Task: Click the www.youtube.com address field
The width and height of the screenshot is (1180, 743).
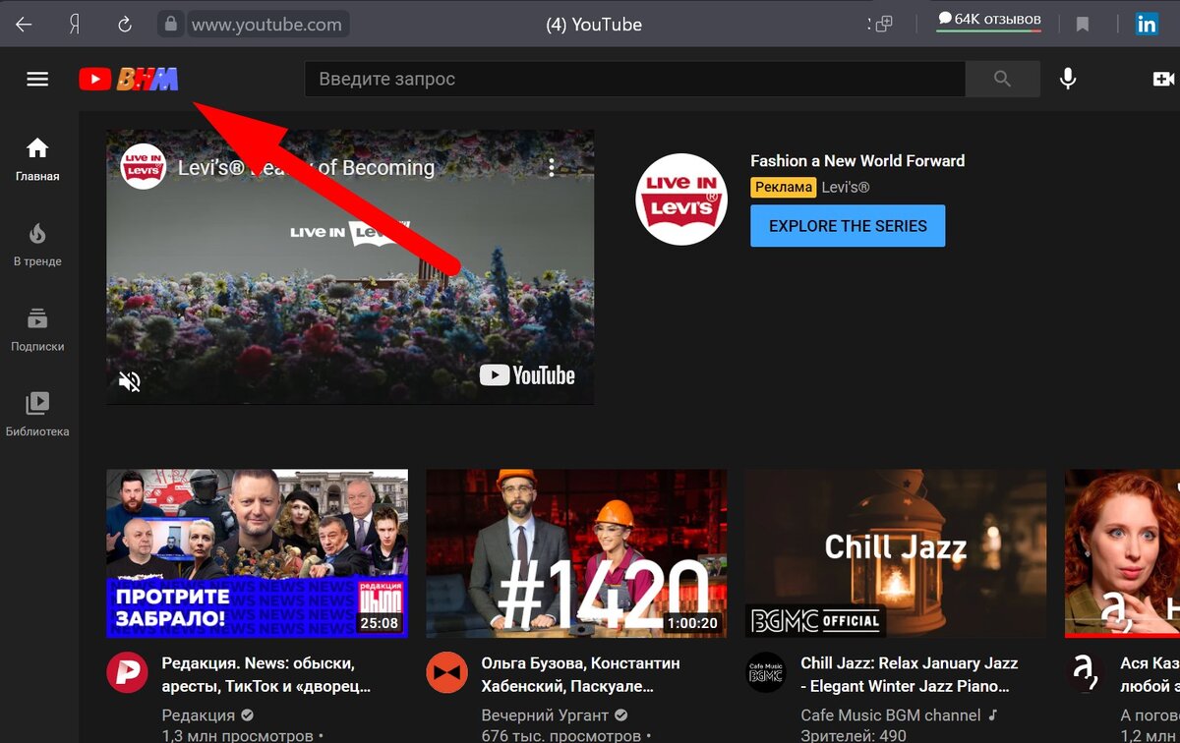Action: click(x=267, y=25)
